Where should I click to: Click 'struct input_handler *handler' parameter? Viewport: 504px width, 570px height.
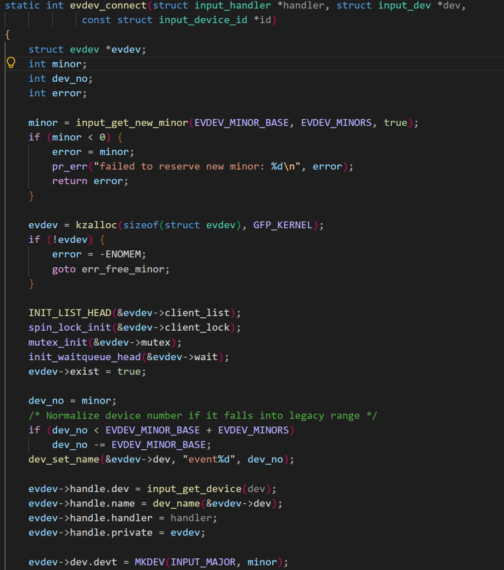238,6
